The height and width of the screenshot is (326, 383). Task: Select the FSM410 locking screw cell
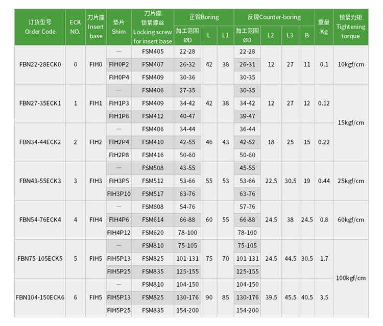click(x=153, y=142)
